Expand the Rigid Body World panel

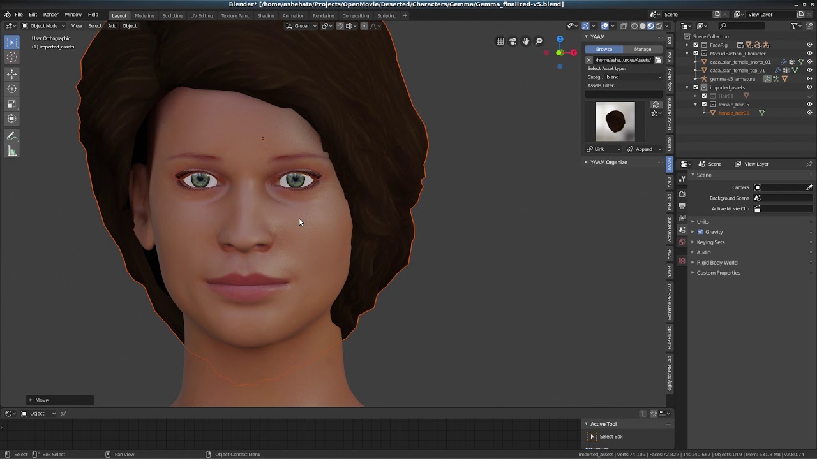pyautogui.click(x=717, y=263)
